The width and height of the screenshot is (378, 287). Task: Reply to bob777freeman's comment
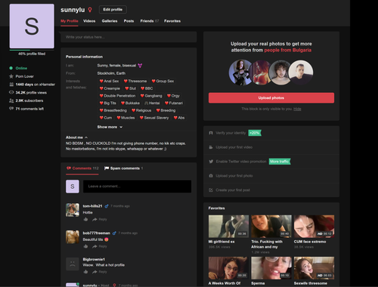(x=100, y=246)
